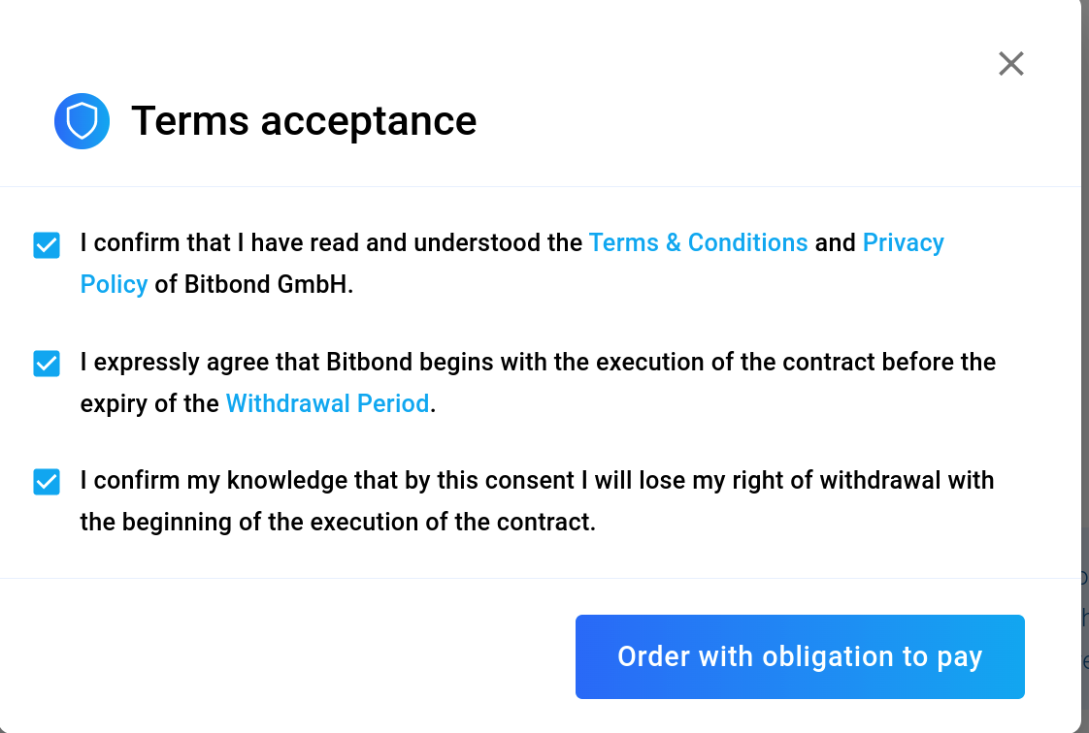Uncheck the Terms & Conditions confirmation checkbox
The height and width of the screenshot is (733, 1089).
[47, 245]
